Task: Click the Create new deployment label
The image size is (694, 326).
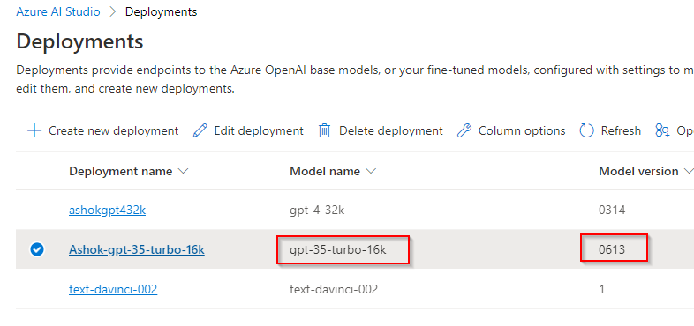Action: (113, 130)
